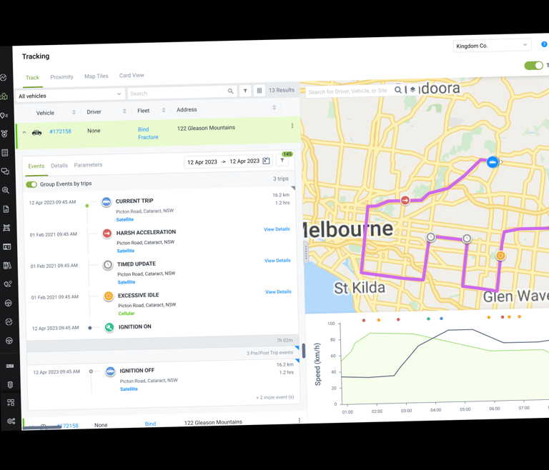
Task: Click the horizontal scrollbar at list bottom
Action: pos(42,427)
